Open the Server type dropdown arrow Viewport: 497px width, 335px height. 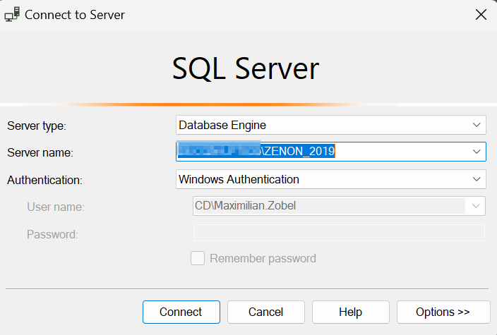click(x=476, y=125)
